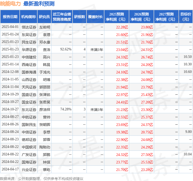Select the 国金证券 institution cell

29,102
